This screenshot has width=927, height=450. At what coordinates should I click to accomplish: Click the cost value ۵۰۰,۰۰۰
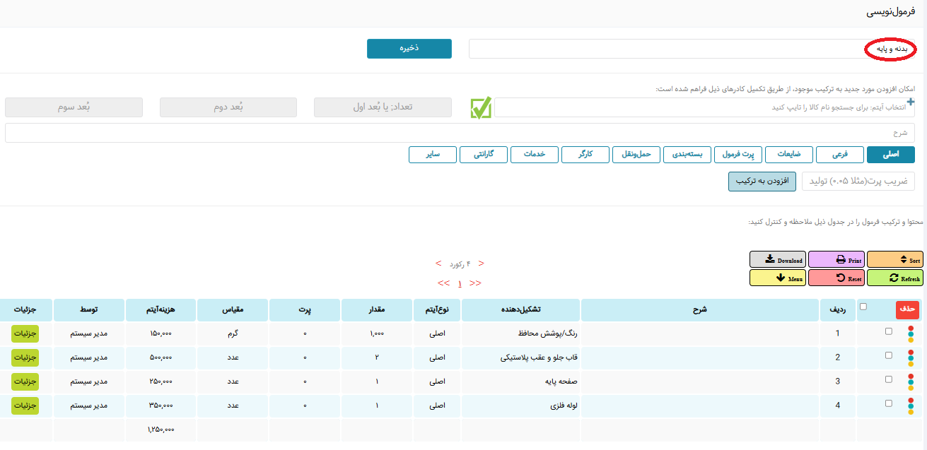click(x=161, y=357)
